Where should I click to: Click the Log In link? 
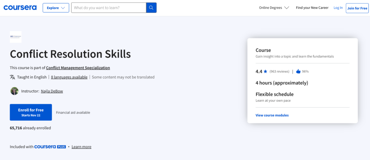[x=338, y=8]
